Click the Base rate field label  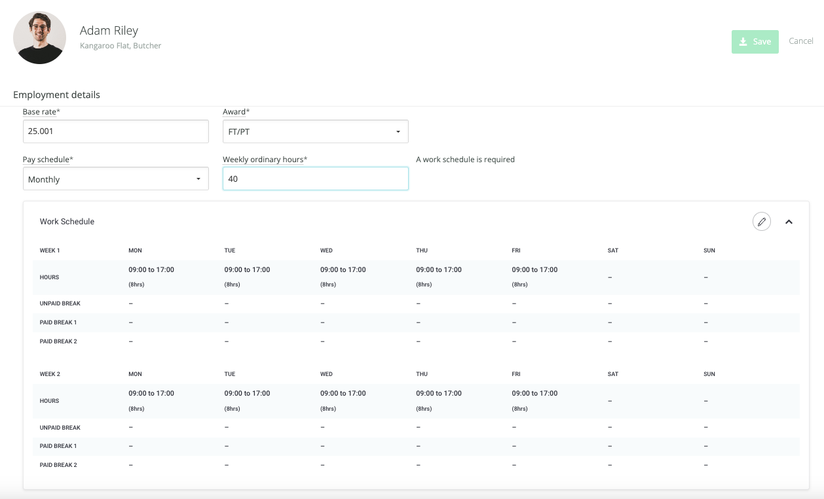41,112
